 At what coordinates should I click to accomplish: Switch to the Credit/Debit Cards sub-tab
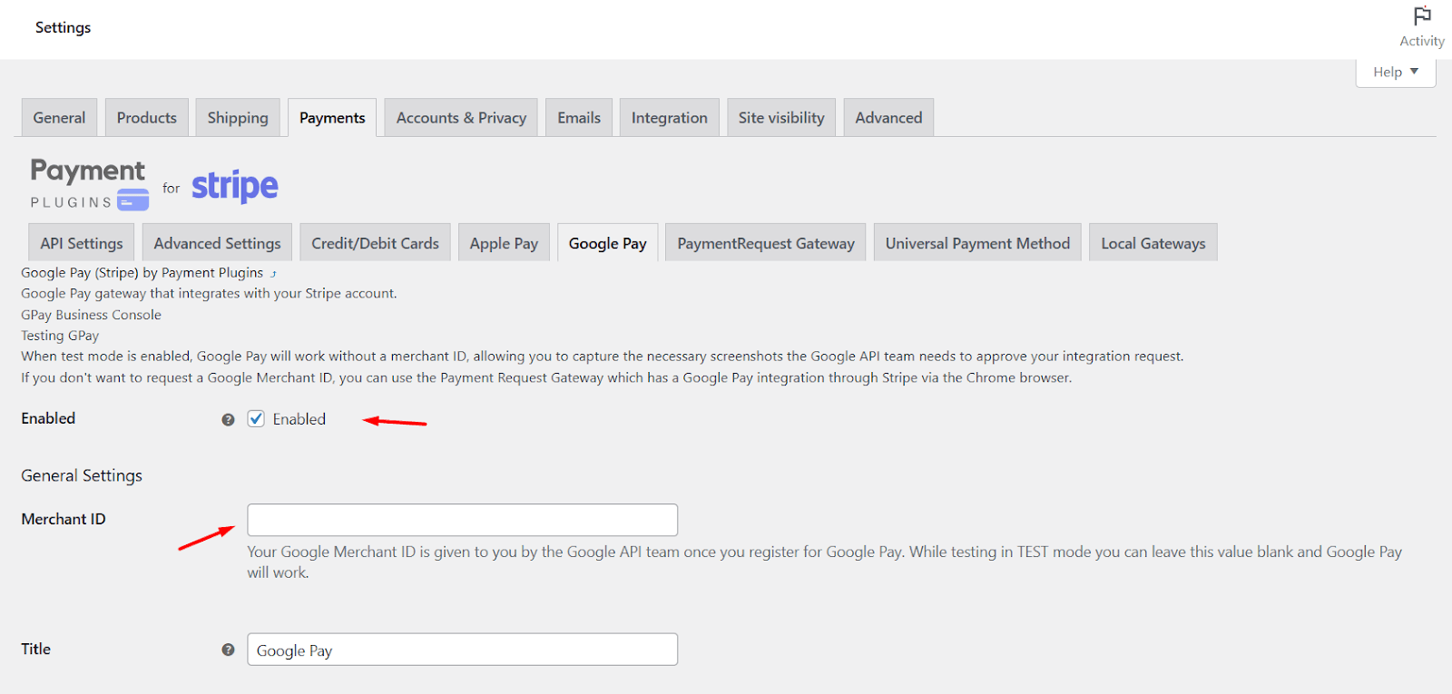375,243
